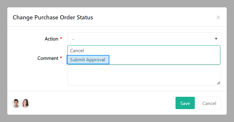The width and height of the screenshot is (234, 122).
Task: Click the dialog title text
Action: click(x=53, y=18)
